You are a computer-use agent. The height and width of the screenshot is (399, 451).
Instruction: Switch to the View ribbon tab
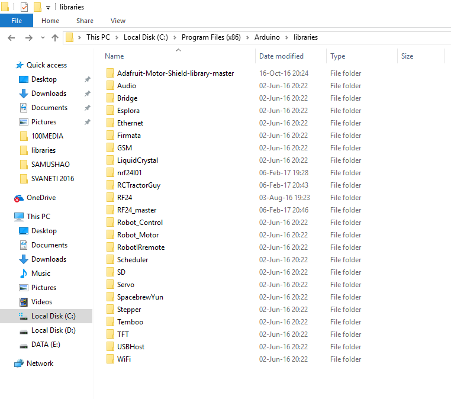(118, 21)
